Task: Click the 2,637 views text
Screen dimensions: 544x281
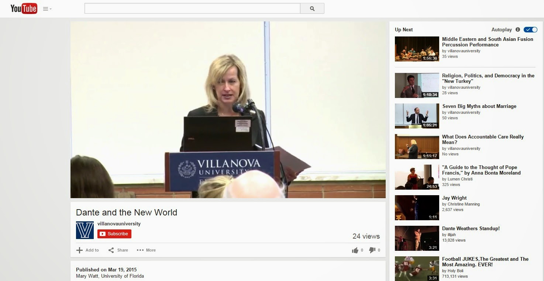Action: pyautogui.click(x=453, y=210)
